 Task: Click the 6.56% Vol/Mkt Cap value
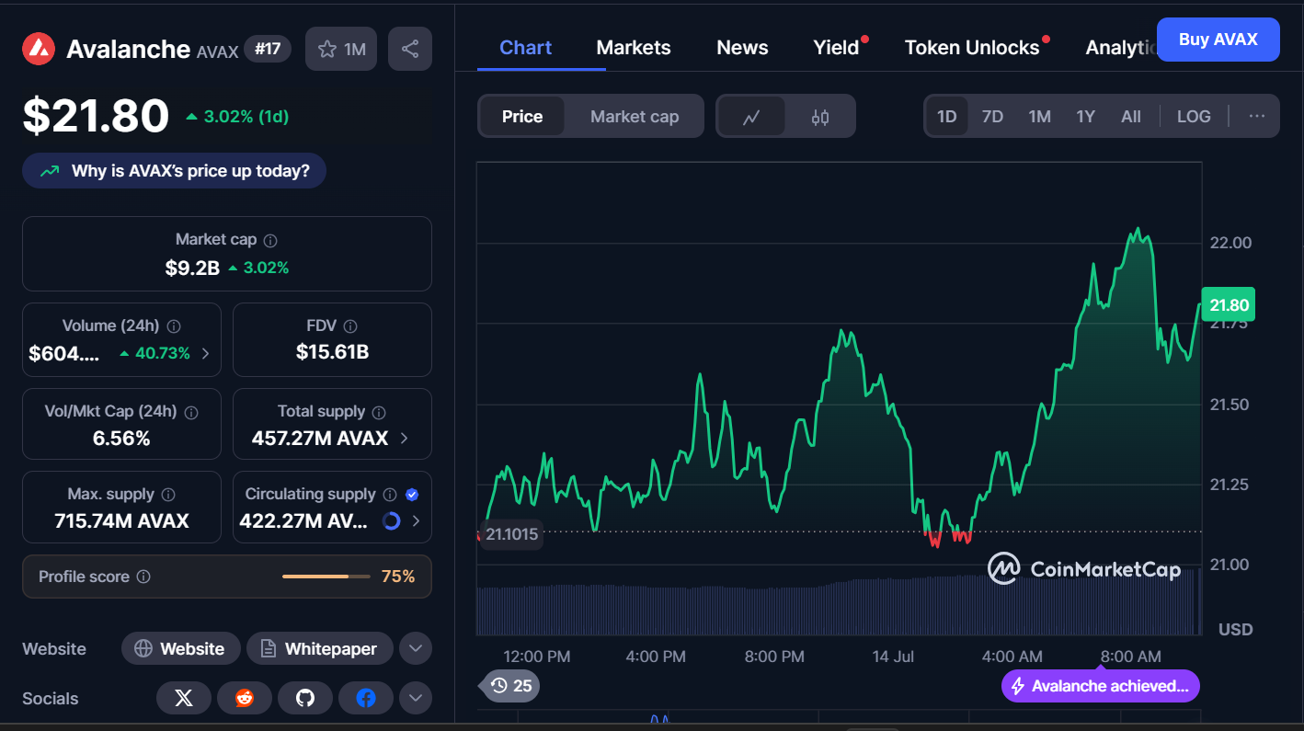[121, 439]
